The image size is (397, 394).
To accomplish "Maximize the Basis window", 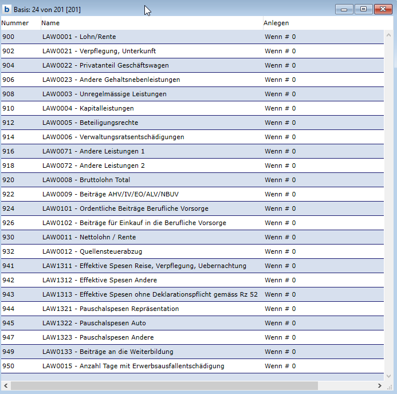I will (363, 9).
